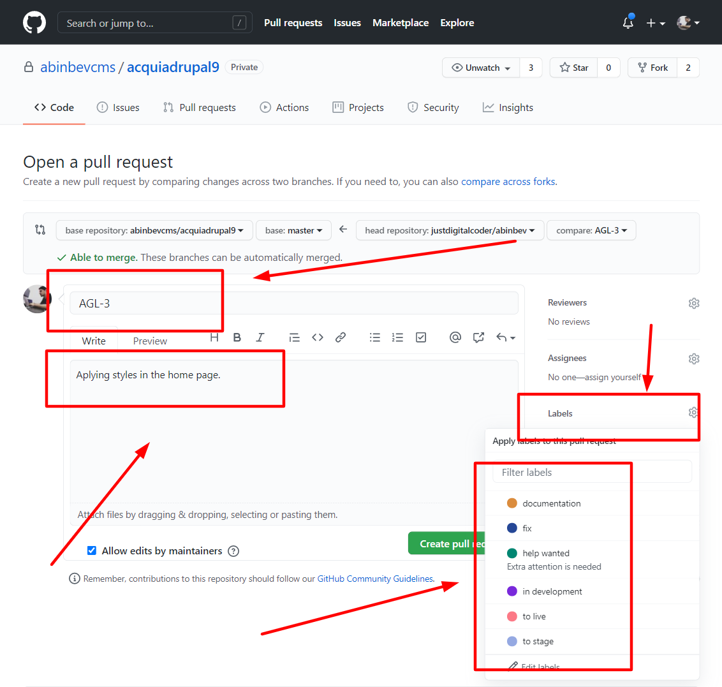Open GitHub Community Guidelines link
The image size is (722, 687).
(x=375, y=579)
